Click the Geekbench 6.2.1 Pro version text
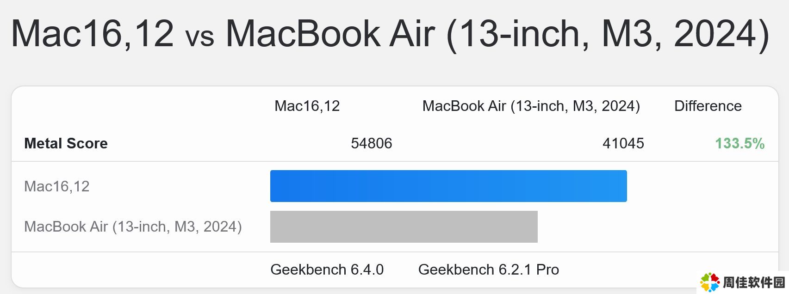This screenshot has height=294, width=789. pyautogui.click(x=489, y=269)
